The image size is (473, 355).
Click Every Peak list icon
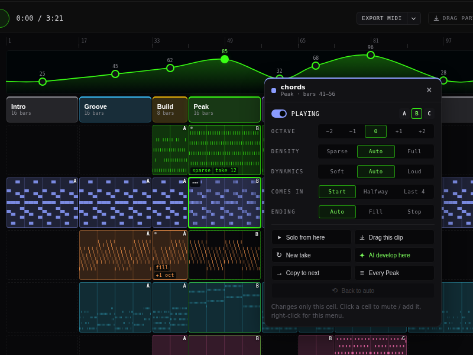362,273
